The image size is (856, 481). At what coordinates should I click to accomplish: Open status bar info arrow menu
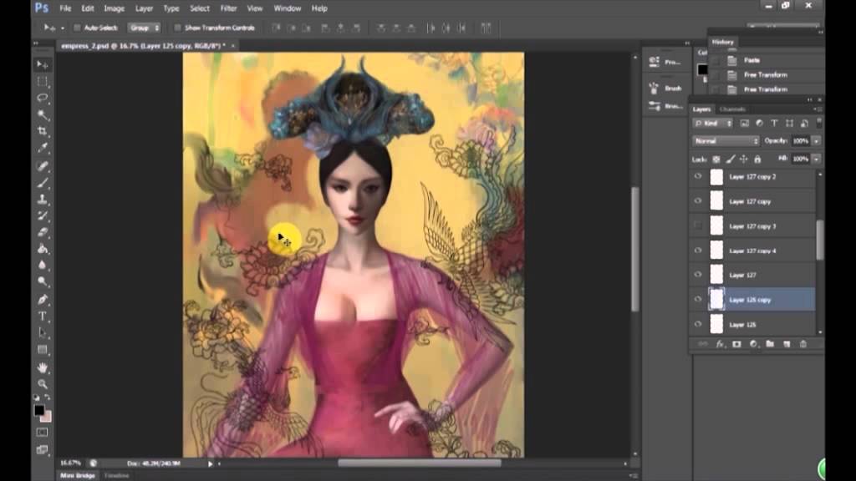[210, 463]
